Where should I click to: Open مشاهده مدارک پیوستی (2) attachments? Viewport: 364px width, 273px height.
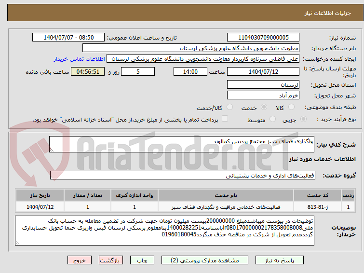[205, 260]
